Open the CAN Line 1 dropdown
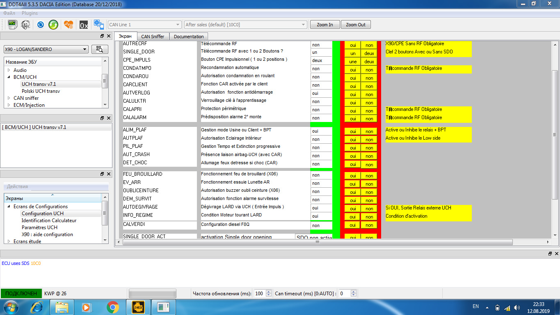 tap(144, 25)
